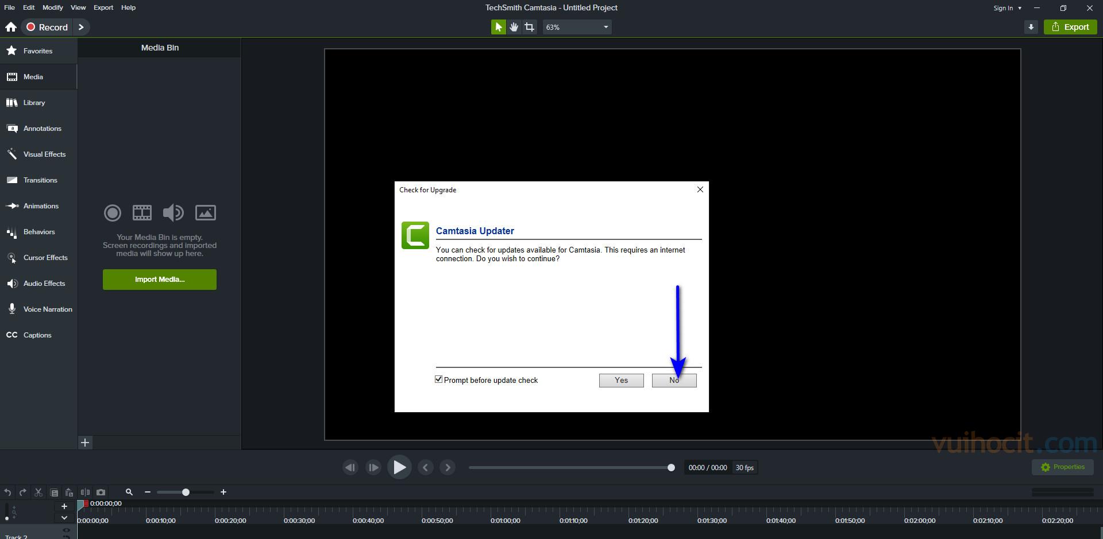1103x539 pixels.
Task: Click the download arrow icon beside Export
Action: point(1031,27)
